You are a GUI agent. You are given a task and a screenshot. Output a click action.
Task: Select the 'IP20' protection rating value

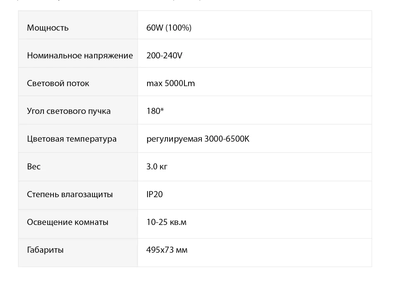pos(155,194)
